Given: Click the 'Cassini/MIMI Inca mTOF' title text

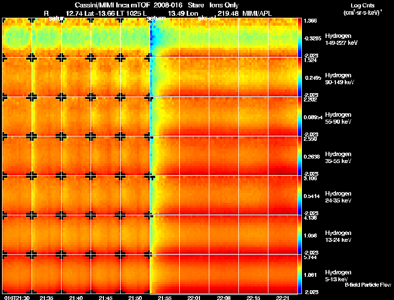Looking at the screenshot, I should click(112, 5).
